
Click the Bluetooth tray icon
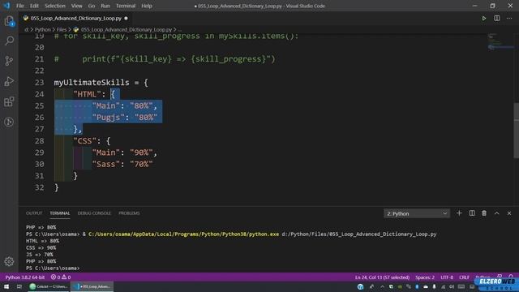(417, 286)
